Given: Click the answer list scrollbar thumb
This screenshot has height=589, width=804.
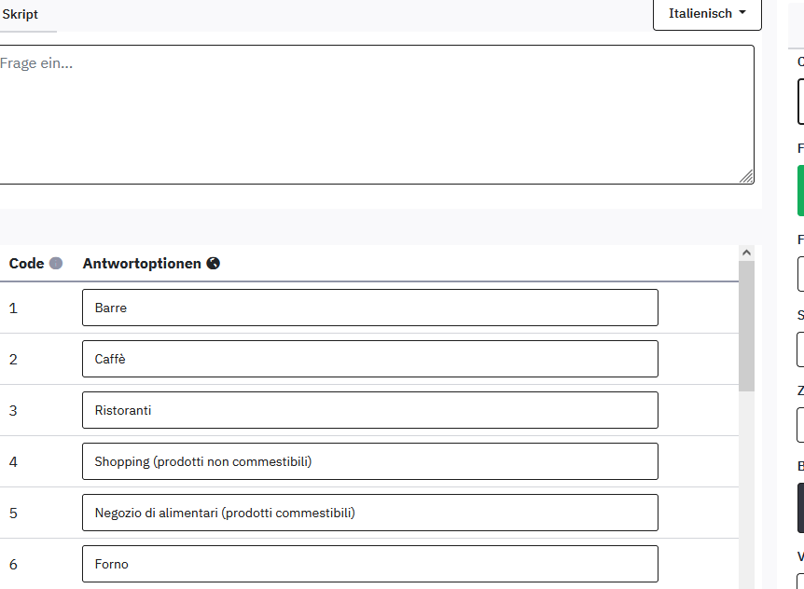Looking at the screenshot, I should (746, 326).
